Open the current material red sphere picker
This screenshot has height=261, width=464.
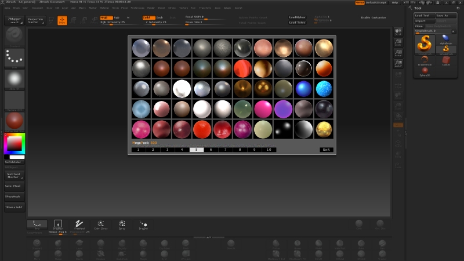tap(14, 121)
